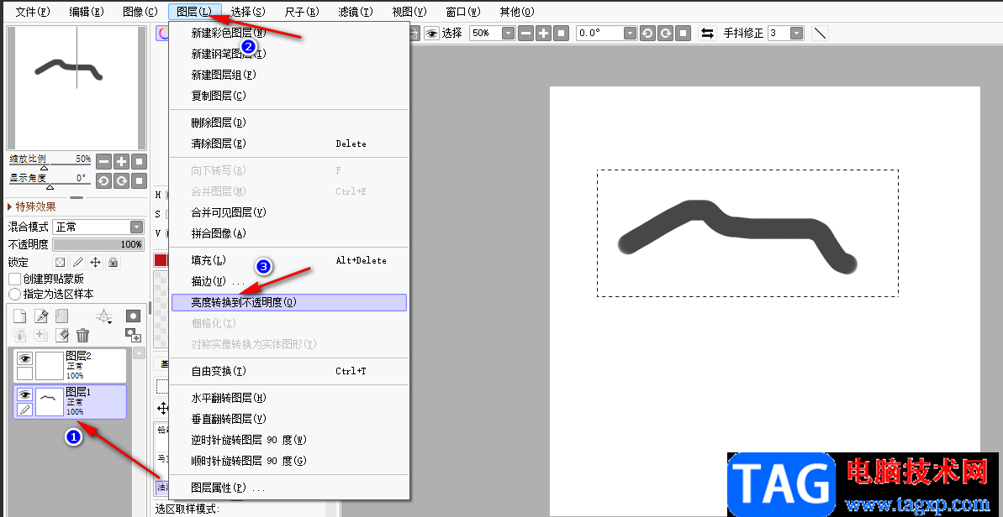Select the 图层2 layer thumbnail

tap(49, 366)
